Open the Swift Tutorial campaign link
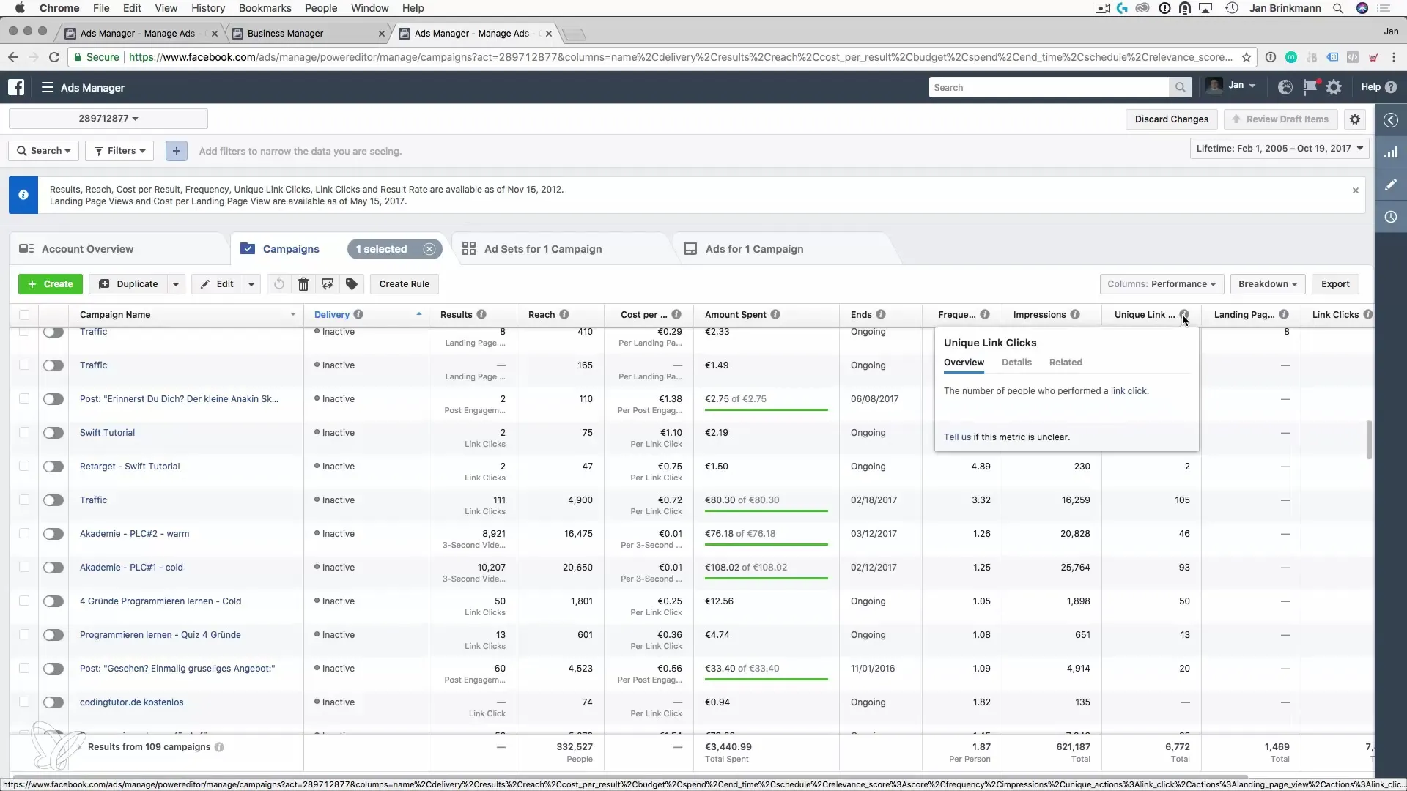This screenshot has height=791, width=1407. click(107, 433)
